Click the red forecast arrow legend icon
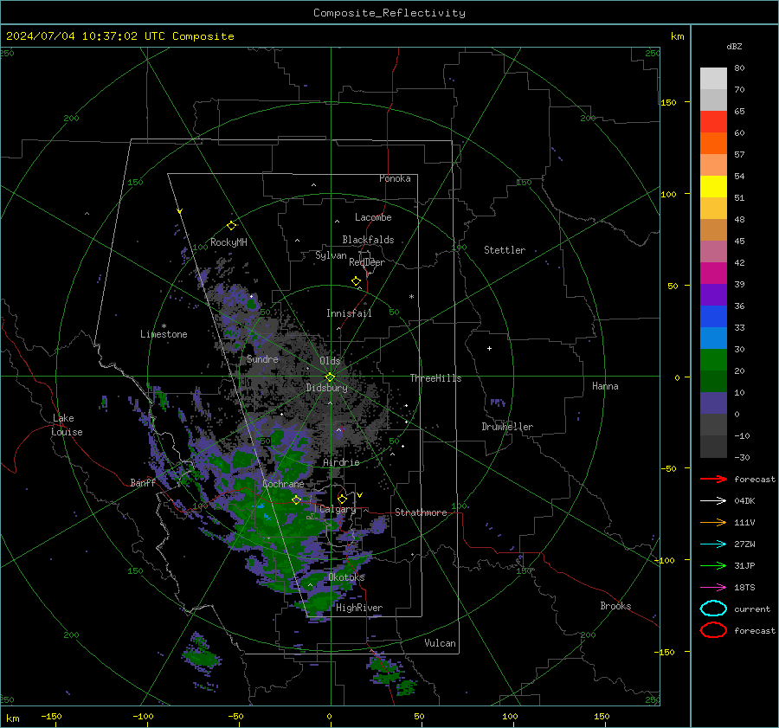This screenshot has height=728, width=779. coord(713,479)
